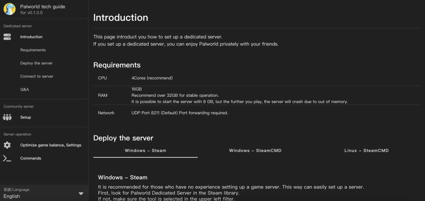Open community server Setup page

[25, 117]
